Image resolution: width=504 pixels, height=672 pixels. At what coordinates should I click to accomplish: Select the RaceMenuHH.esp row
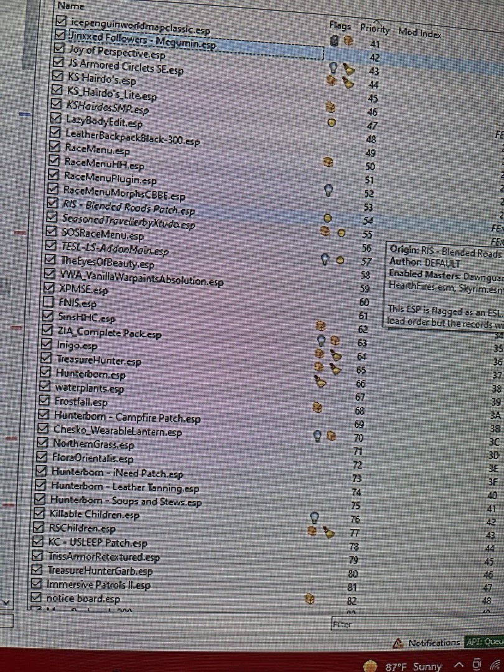click(105, 164)
